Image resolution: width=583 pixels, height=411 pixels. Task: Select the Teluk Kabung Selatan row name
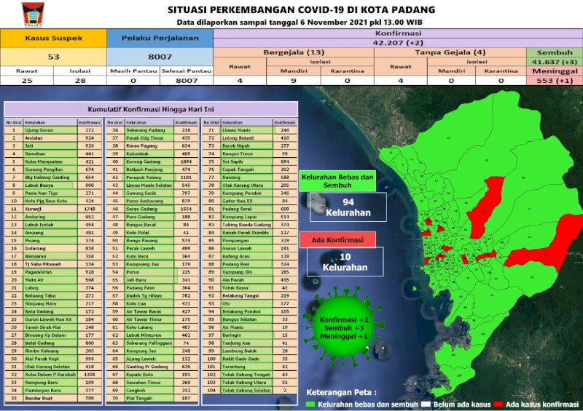click(x=246, y=390)
